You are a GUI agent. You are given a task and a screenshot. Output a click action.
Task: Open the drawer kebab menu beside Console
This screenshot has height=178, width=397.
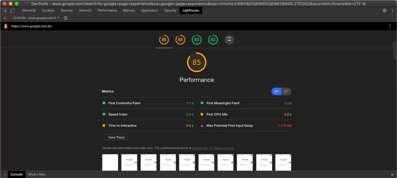click(5, 174)
